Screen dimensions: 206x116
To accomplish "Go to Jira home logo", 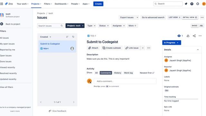I will tap(9, 4).
